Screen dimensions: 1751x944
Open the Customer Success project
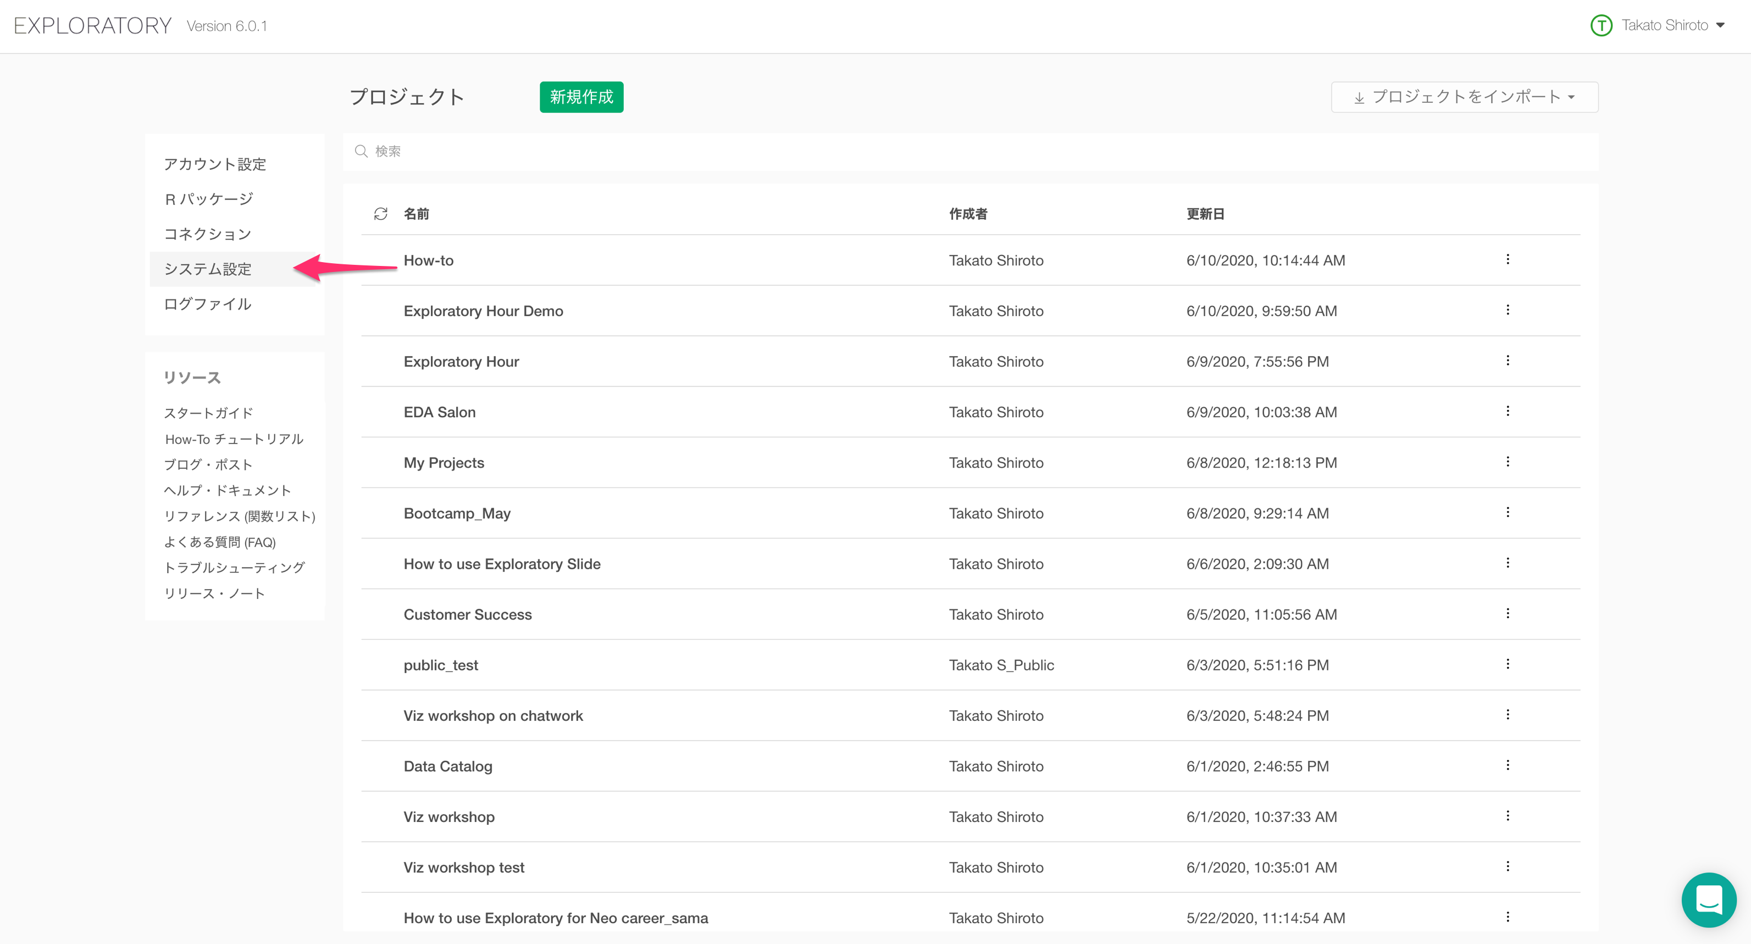468,614
